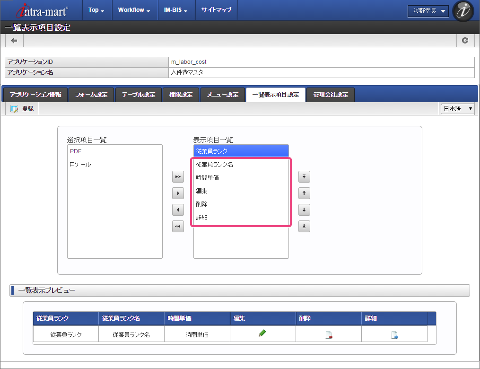This screenshot has width=480, height=369.
Task: Select PDF in the 選択項目一覧 list
Action: (76, 151)
